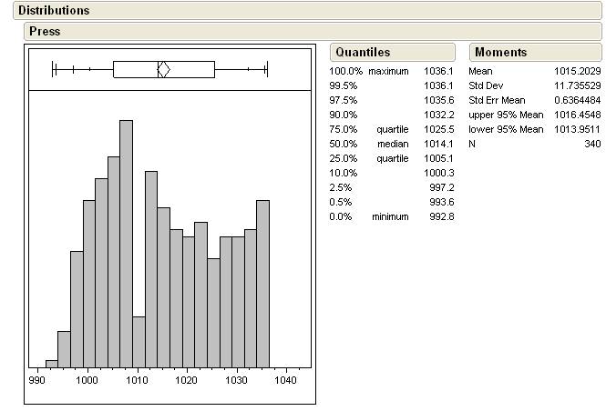Screen dimensions: 606x411
Task: Click the rightmost histogram bar
Action: pyautogui.click(x=262, y=283)
